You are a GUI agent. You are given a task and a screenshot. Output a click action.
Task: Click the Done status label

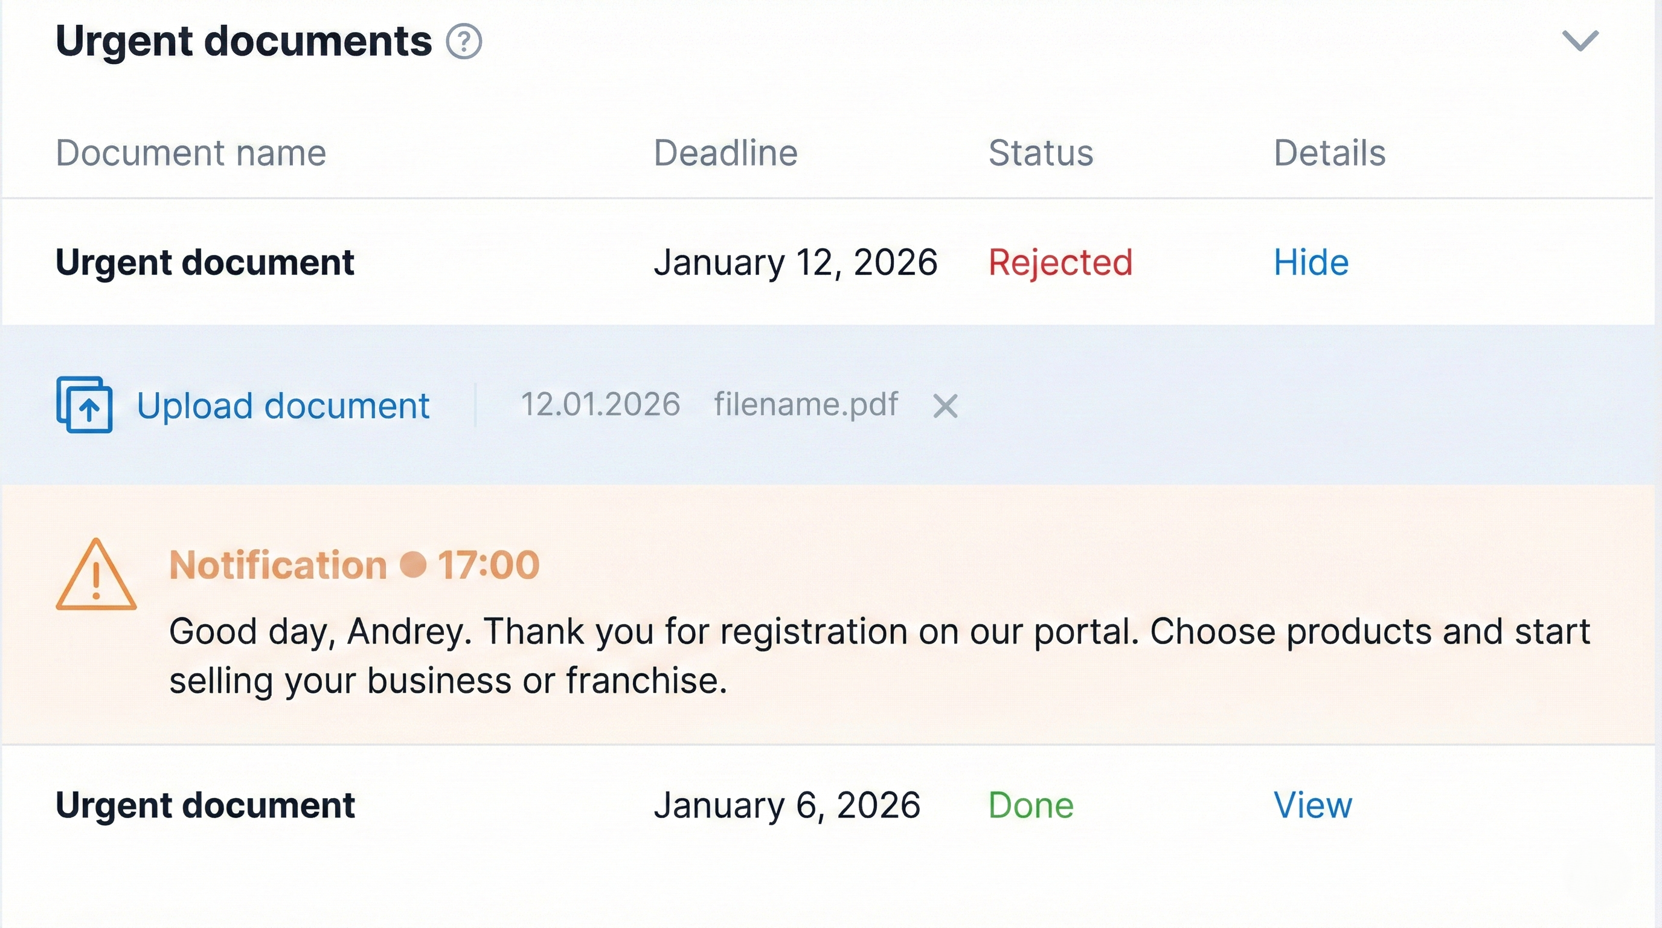pos(1030,805)
